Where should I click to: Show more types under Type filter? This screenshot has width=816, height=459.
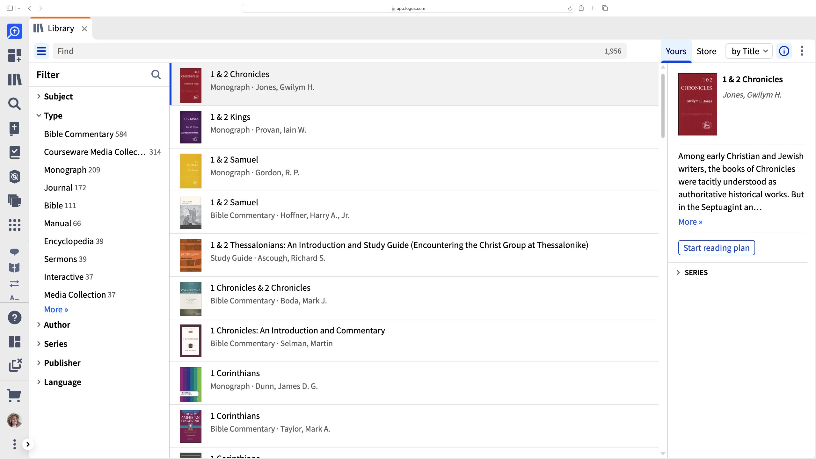[x=56, y=310]
